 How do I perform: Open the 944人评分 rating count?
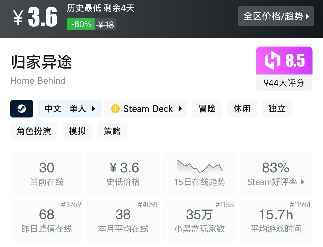(284, 83)
